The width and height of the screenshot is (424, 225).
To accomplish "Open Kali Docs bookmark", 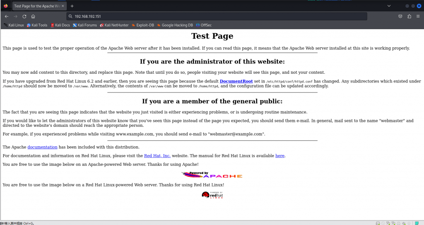I will point(60,25).
